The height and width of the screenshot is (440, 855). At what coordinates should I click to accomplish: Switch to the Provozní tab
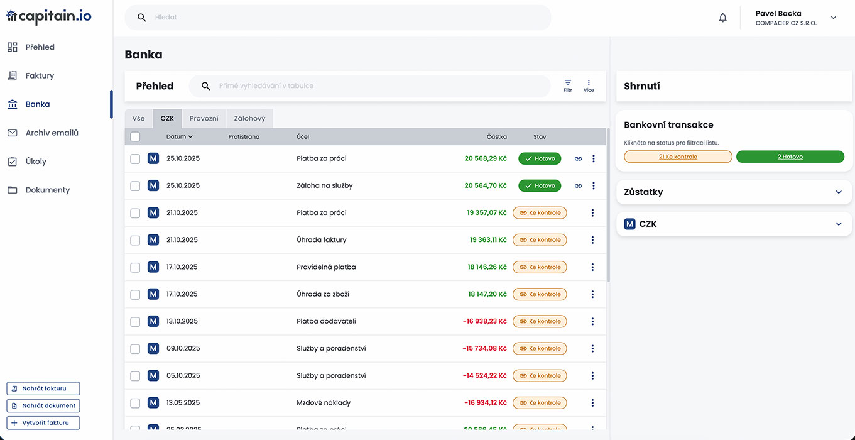pyautogui.click(x=204, y=119)
